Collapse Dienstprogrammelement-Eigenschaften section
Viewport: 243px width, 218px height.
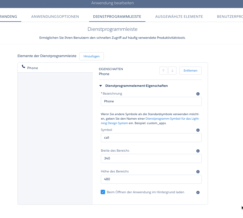[101, 86]
